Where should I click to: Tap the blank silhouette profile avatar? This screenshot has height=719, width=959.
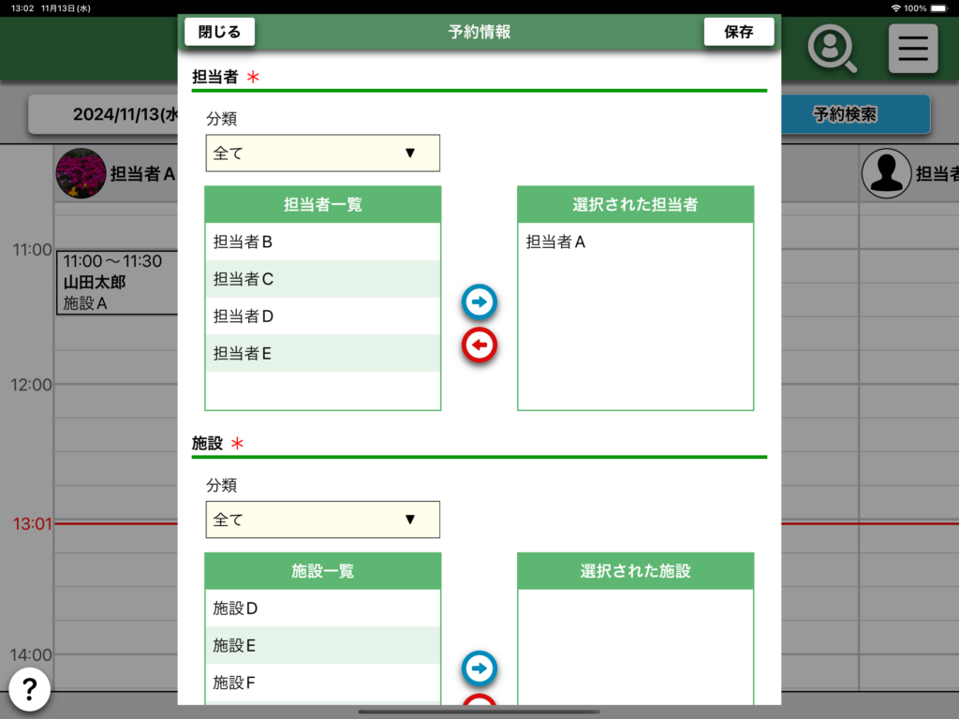pyautogui.click(x=886, y=173)
